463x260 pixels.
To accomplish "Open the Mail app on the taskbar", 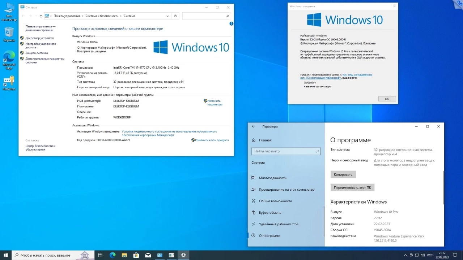I will click(148, 255).
